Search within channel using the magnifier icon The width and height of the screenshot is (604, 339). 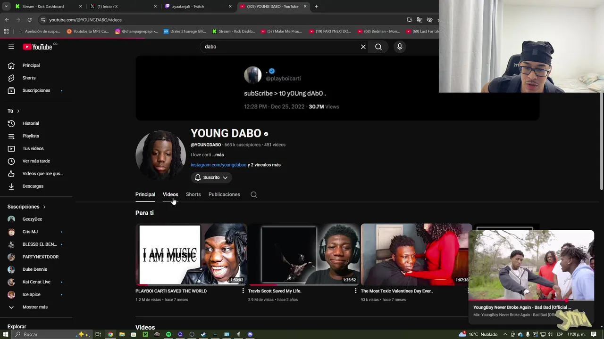254,194
